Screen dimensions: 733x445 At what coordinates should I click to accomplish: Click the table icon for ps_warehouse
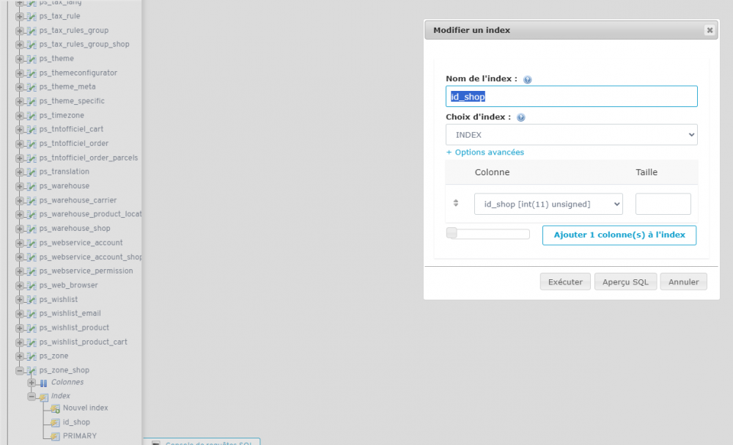[x=32, y=186]
